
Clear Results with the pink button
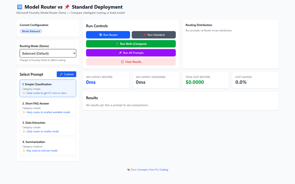pos(131,62)
